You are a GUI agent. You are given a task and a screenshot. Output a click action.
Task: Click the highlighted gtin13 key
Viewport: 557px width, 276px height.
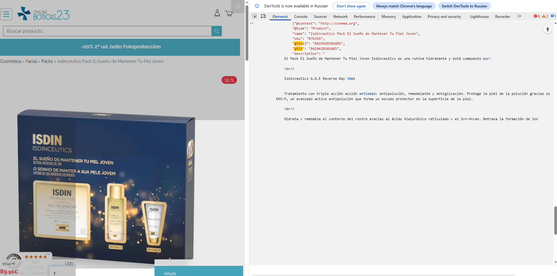300,43
